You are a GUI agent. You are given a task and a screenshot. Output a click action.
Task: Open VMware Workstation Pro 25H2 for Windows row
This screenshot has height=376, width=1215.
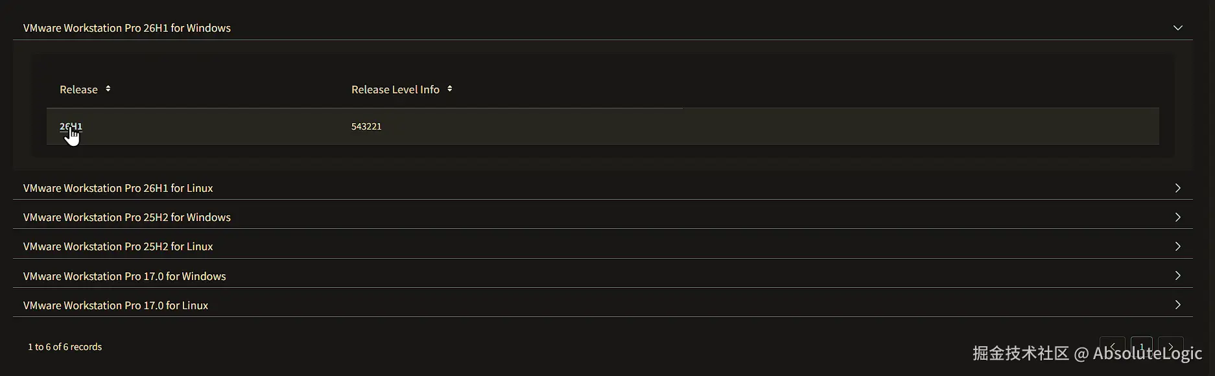603,217
